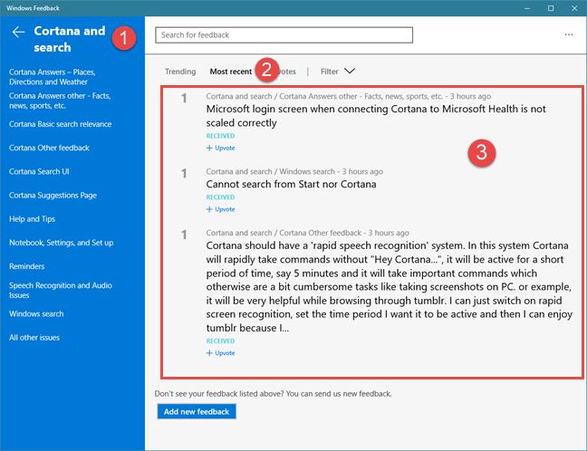The image size is (587, 451).
Task: Maximize the Windows Feedback window
Action: click(x=551, y=8)
